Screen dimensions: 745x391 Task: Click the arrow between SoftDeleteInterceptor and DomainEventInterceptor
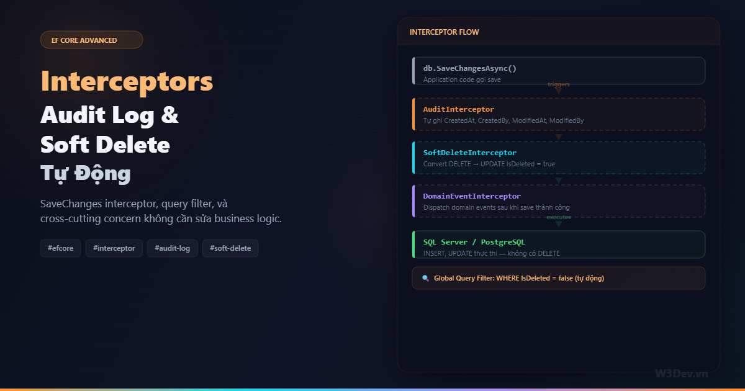click(x=558, y=179)
